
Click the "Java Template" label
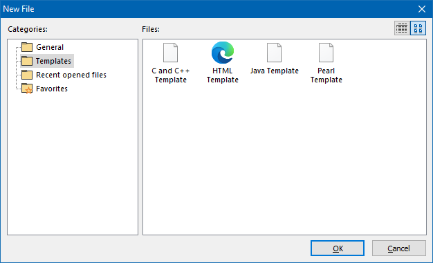pos(275,71)
